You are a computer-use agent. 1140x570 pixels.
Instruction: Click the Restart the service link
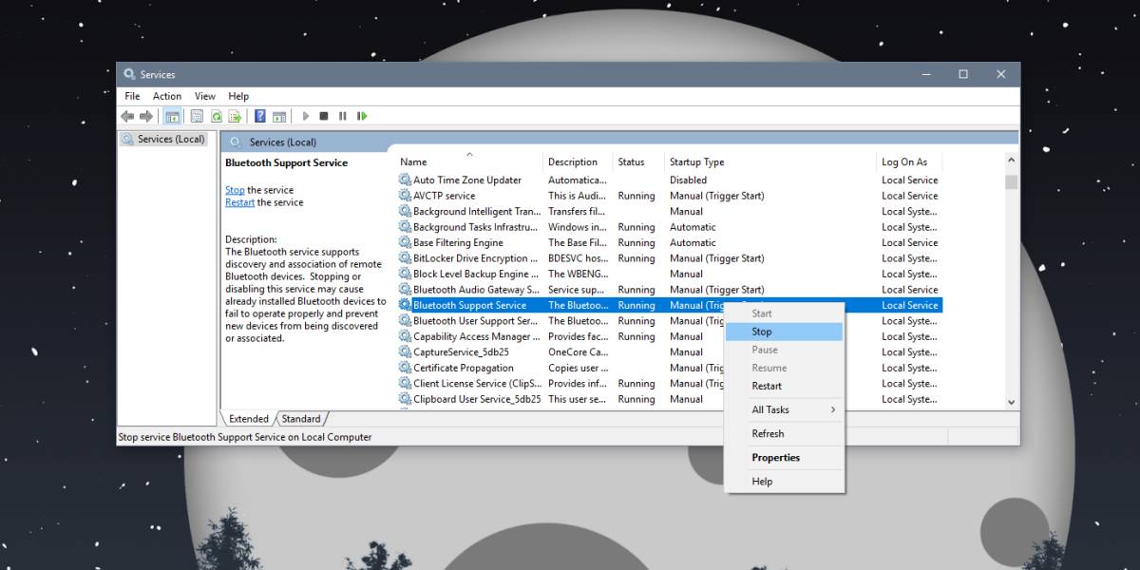point(239,201)
